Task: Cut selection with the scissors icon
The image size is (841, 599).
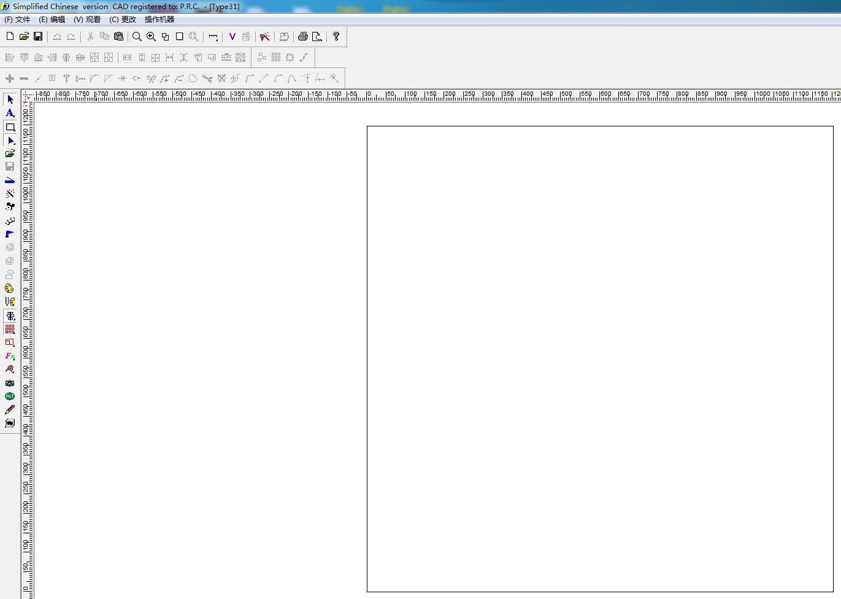Action: tap(90, 37)
